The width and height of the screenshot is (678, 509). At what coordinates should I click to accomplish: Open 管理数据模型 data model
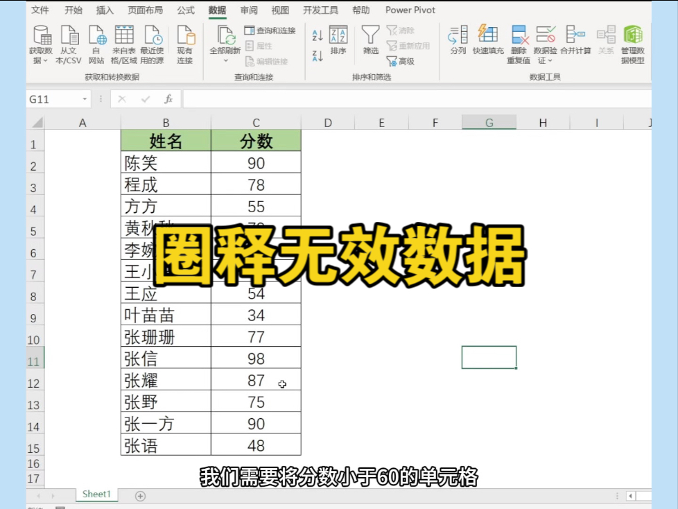pyautogui.click(x=633, y=44)
